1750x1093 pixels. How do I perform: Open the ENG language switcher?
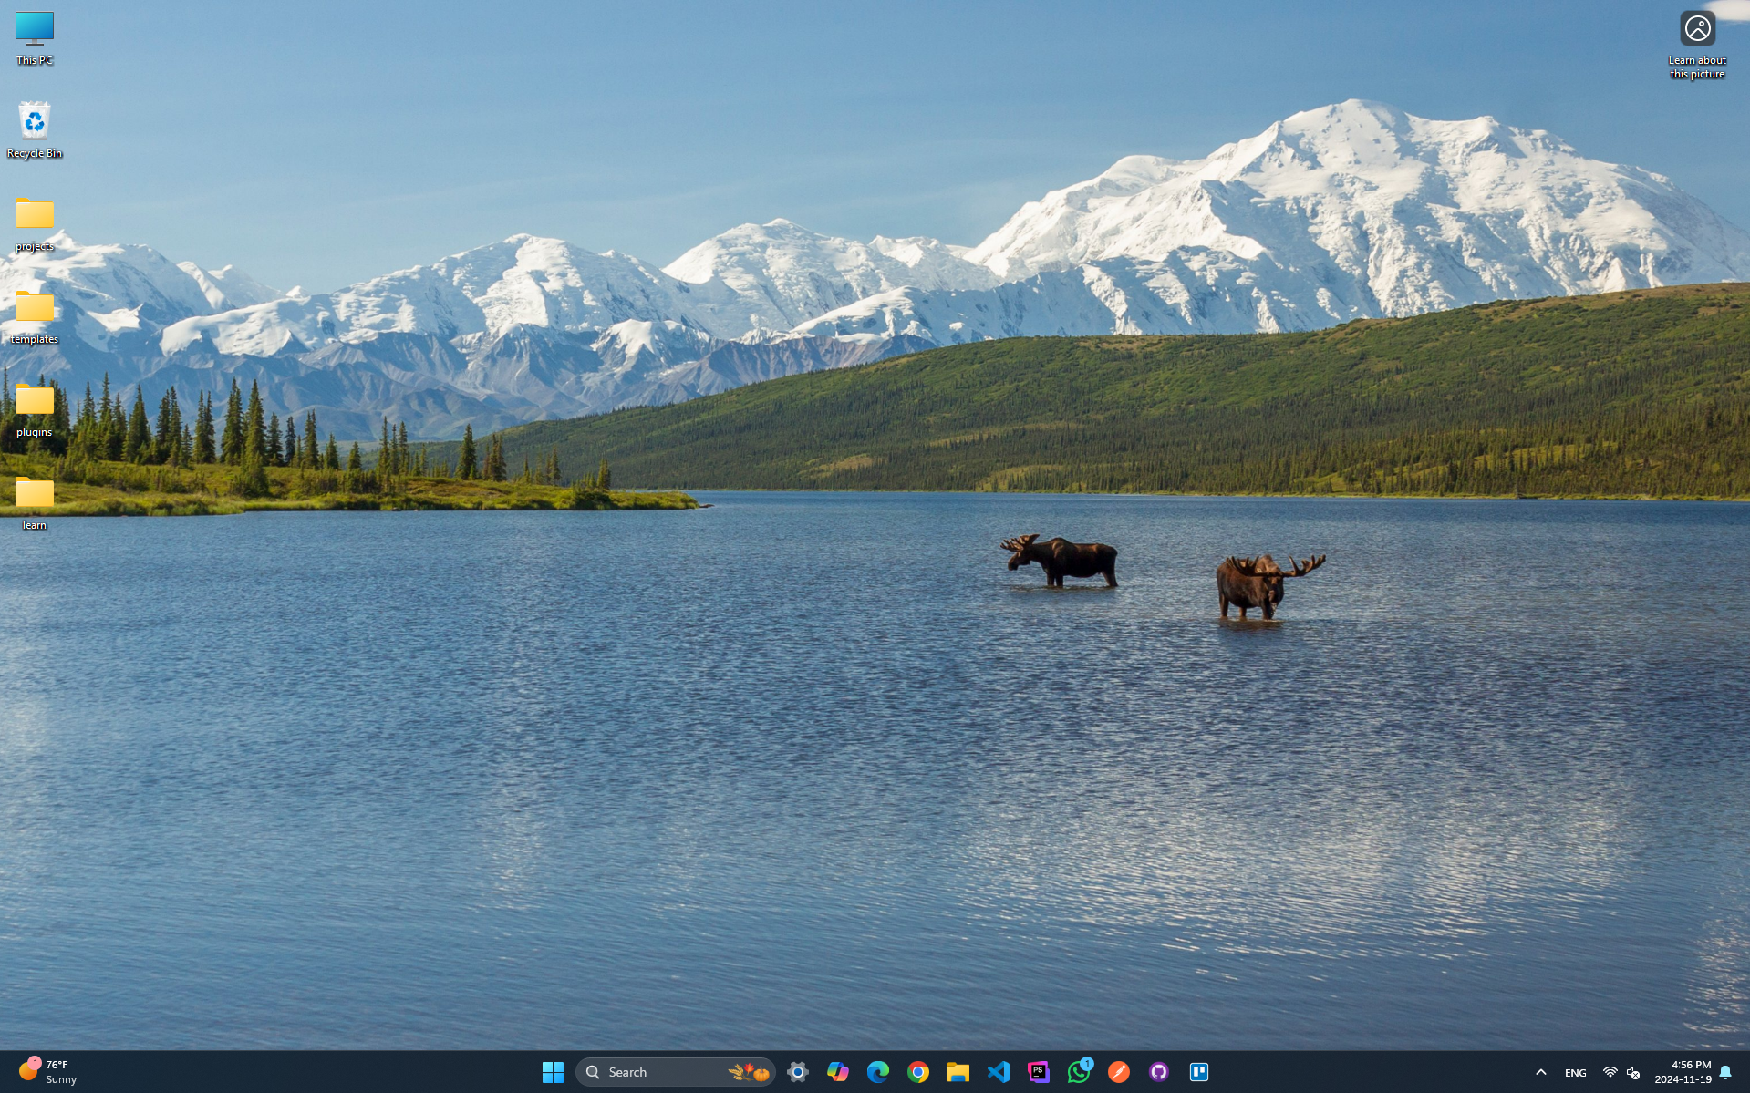pos(1576,1073)
